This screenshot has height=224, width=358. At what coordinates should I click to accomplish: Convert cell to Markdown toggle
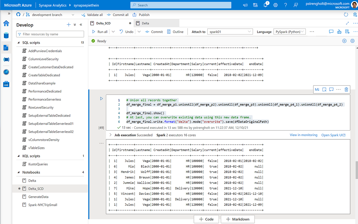[x=317, y=89]
